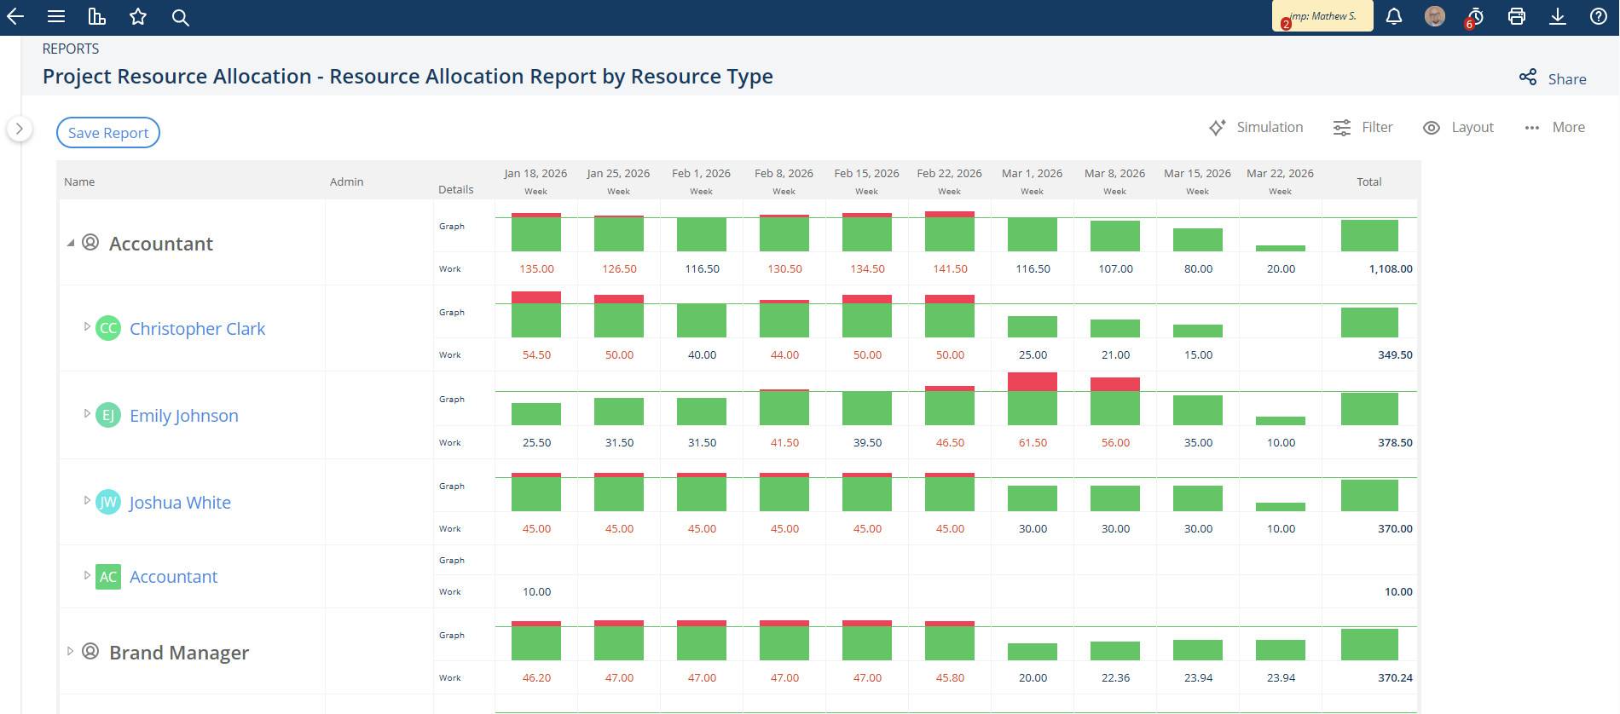The image size is (1620, 714).
Task: Click the print icon
Action: point(1517,16)
